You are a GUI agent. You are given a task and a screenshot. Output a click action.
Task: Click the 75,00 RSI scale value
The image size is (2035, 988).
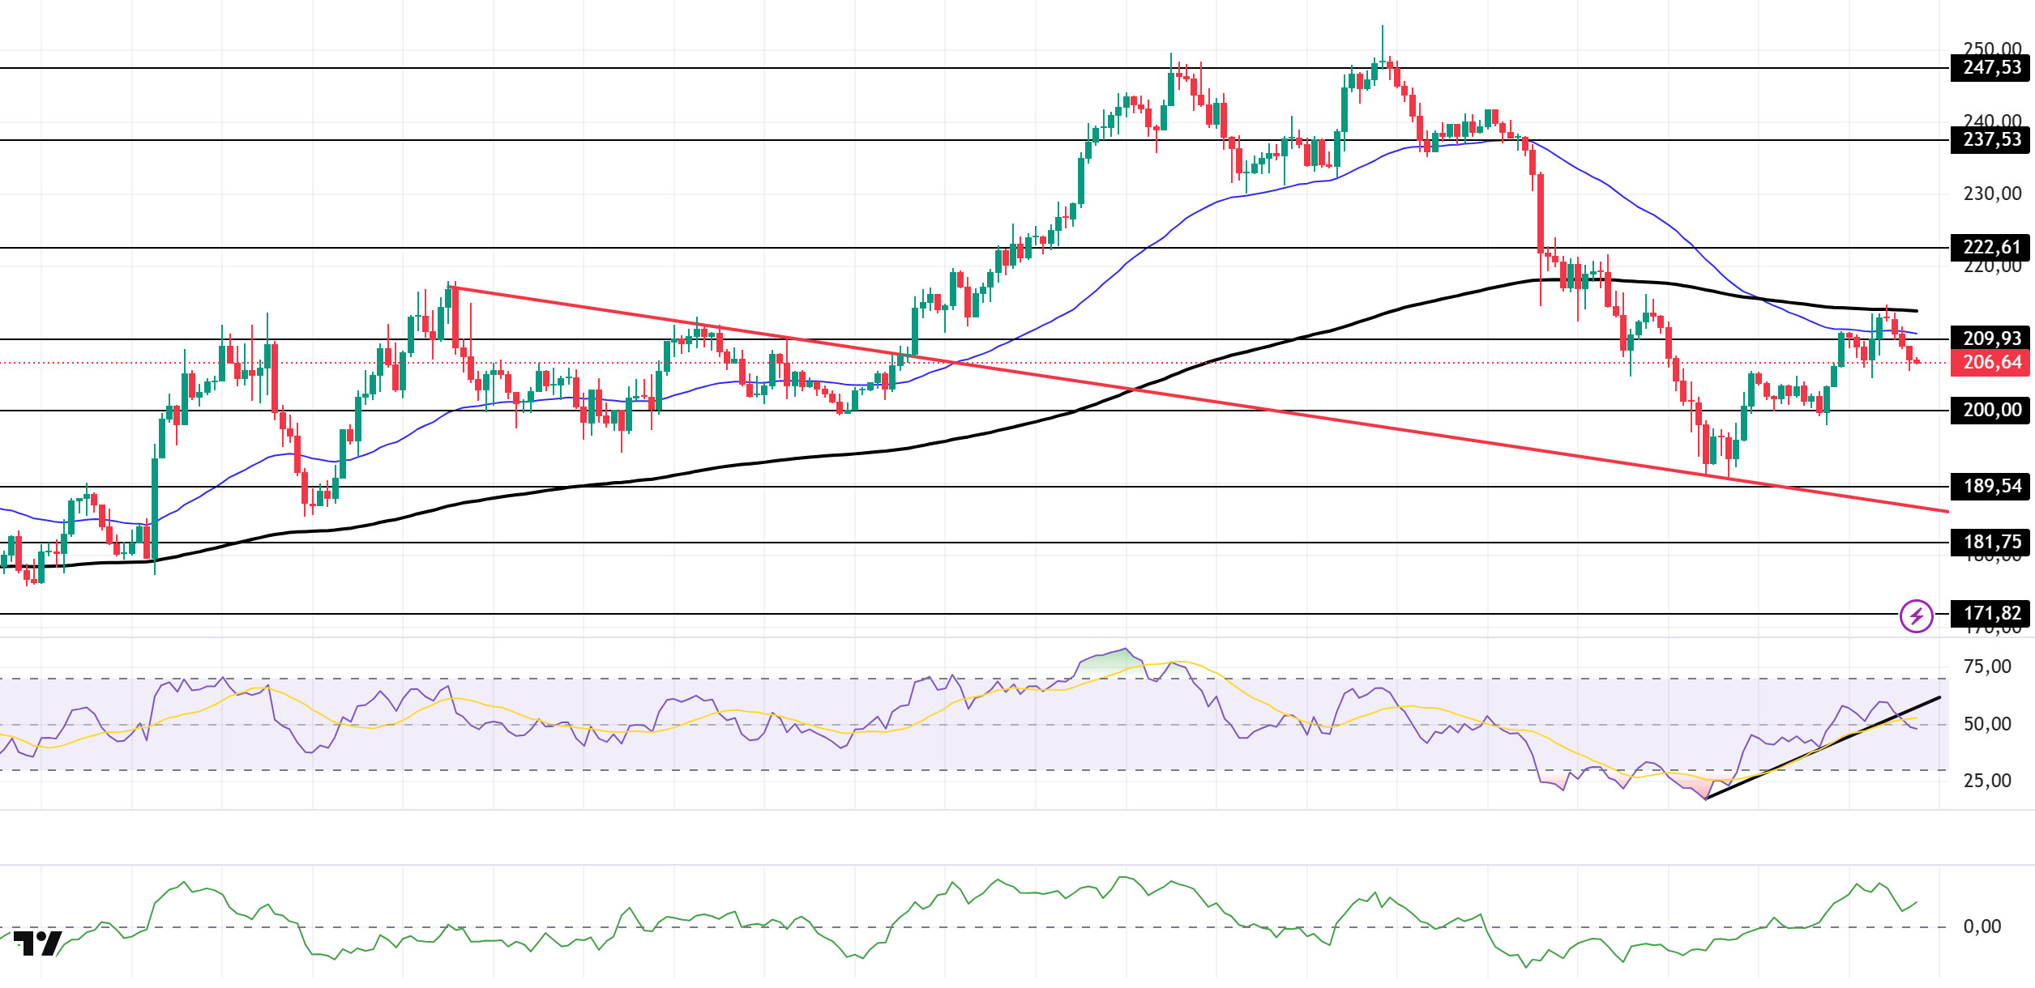click(1987, 667)
